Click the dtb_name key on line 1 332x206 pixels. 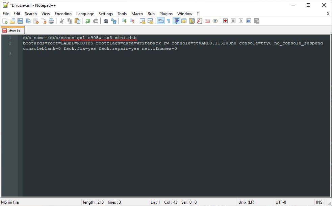pyautogui.click(x=34, y=38)
